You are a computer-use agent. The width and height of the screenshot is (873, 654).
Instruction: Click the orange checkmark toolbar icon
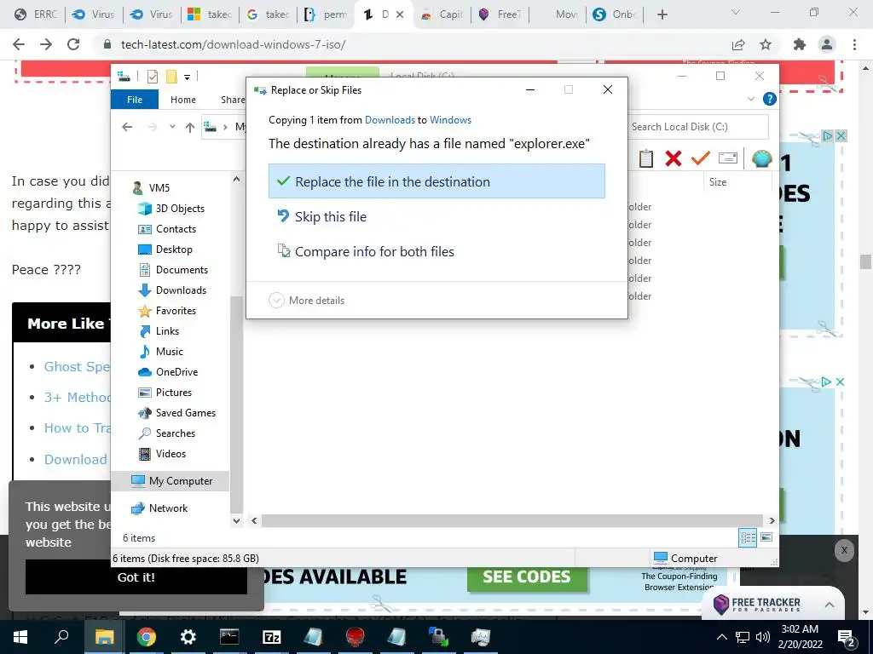point(701,158)
